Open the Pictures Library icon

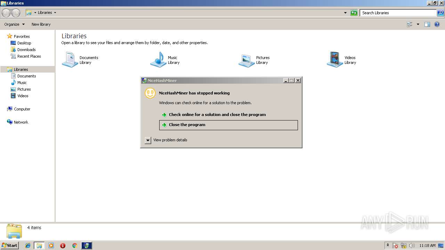coord(247,60)
